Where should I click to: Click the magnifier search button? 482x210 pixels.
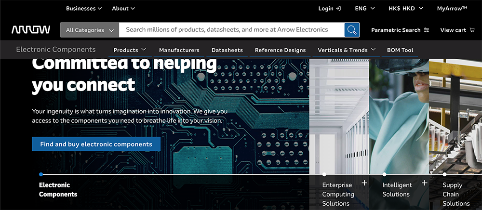352,30
